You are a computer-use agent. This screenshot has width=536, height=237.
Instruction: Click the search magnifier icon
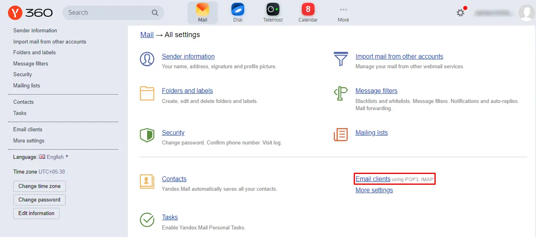[155, 13]
